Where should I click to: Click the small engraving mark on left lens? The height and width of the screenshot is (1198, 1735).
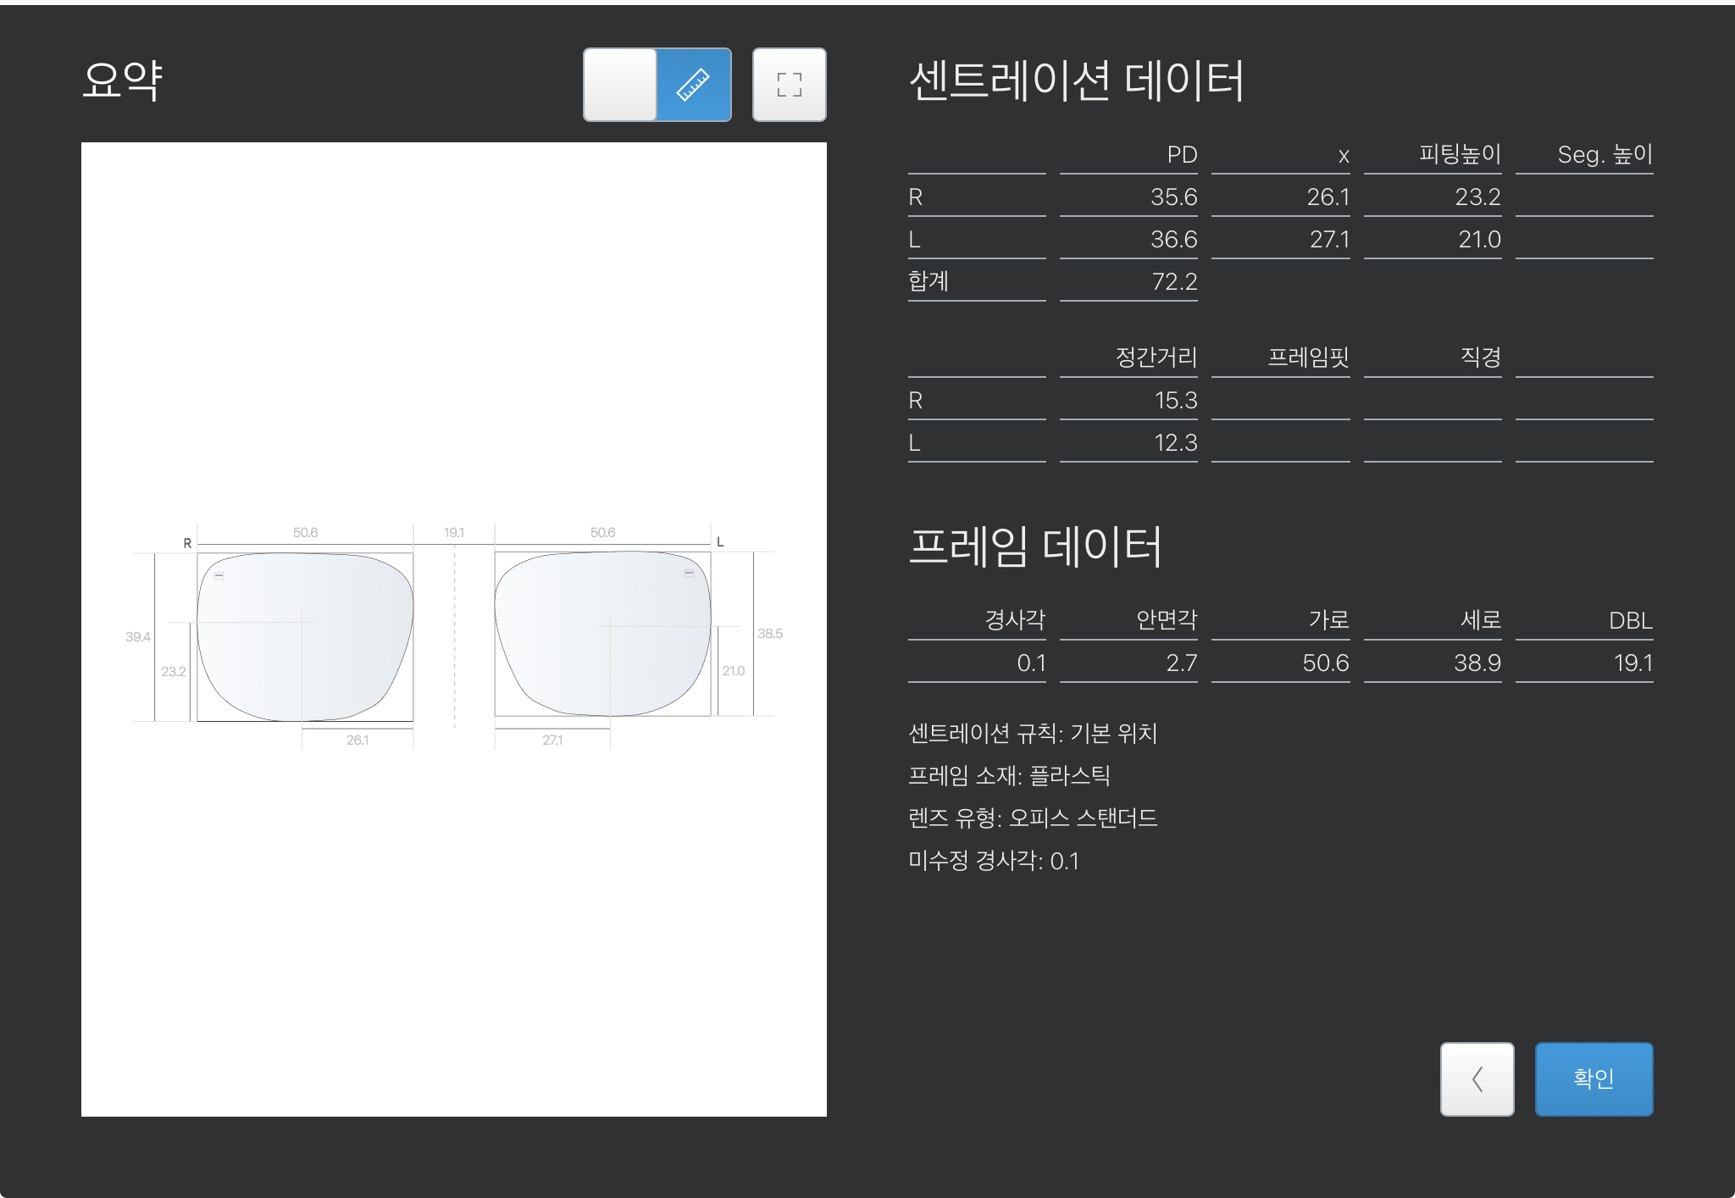[x=689, y=574]
